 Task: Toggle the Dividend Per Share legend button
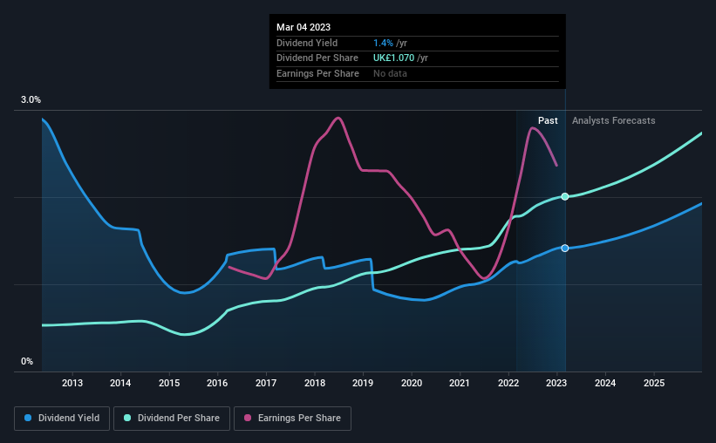pos(172,419)
